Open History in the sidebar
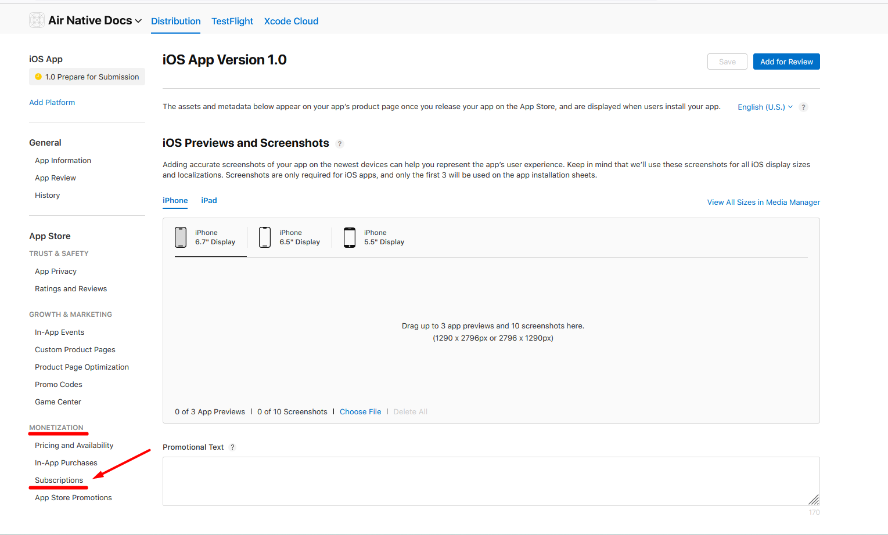Image resolution: width=888 pixels, height=535 pixels. tap(47, 195)
